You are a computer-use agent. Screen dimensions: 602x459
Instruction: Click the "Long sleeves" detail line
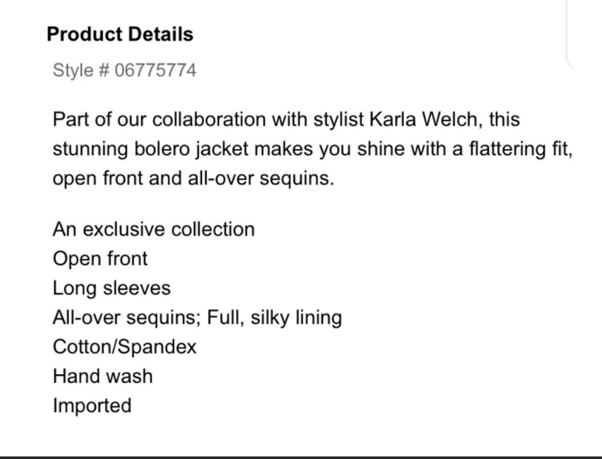pyautogui.click(x=112, y=288)
